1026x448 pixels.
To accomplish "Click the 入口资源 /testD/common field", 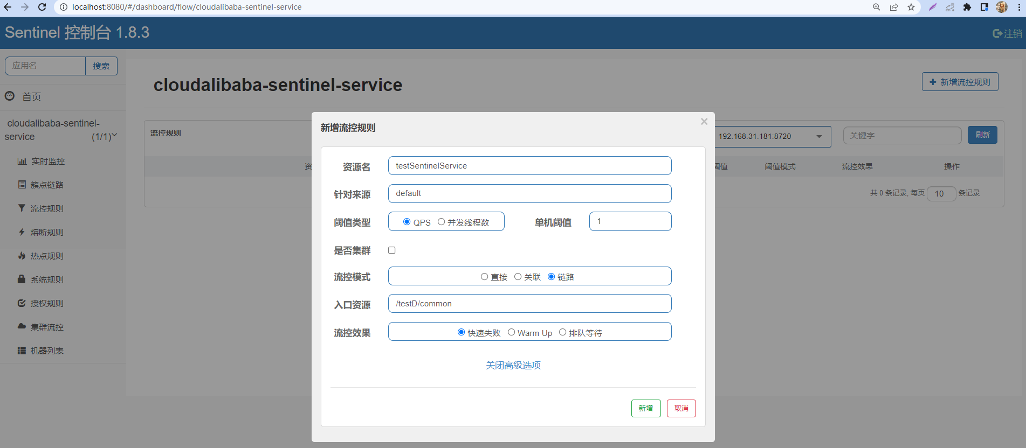I will pos(530,304).
